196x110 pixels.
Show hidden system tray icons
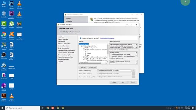point(174,108)
